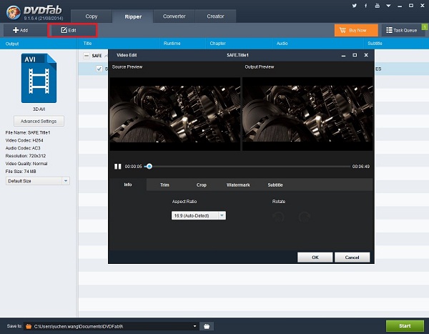Click the Source Preview video
This screenshot has height=334, width=429.
click(175, 114)
